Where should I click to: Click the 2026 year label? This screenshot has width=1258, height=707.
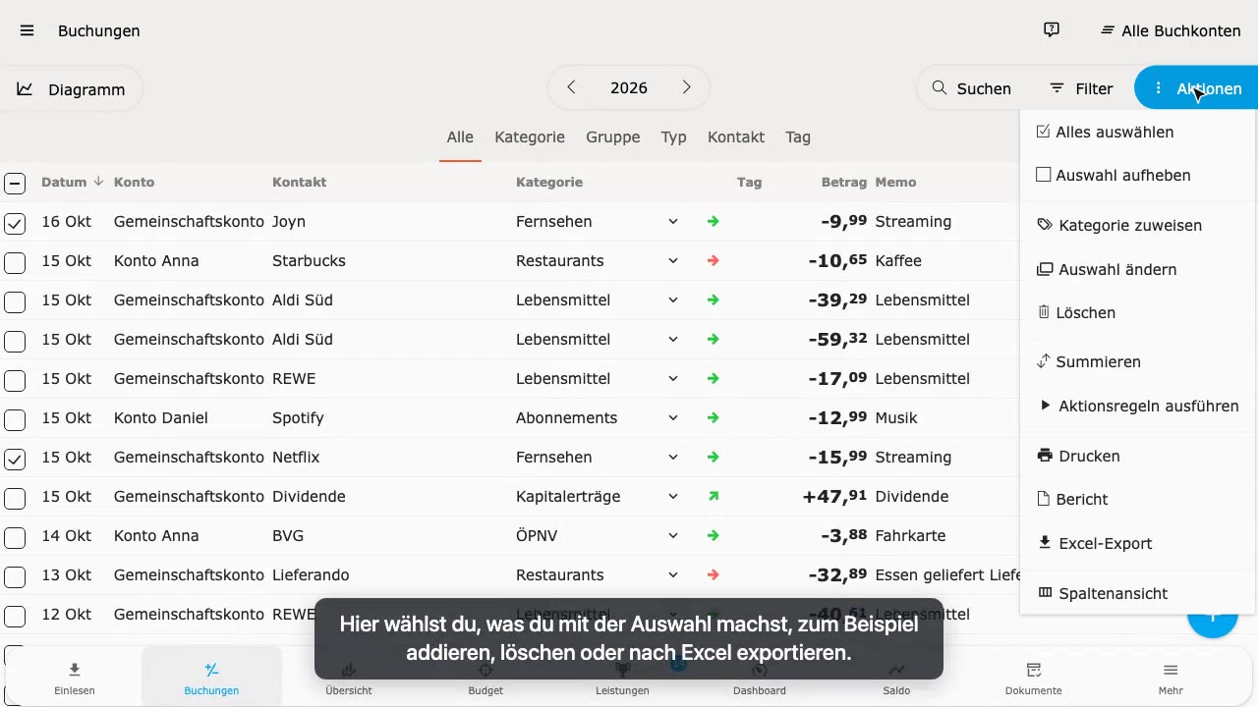629,87
